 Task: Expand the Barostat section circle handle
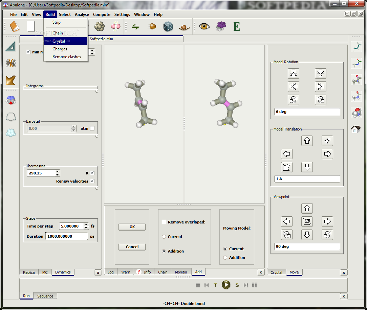pos(97,136)
